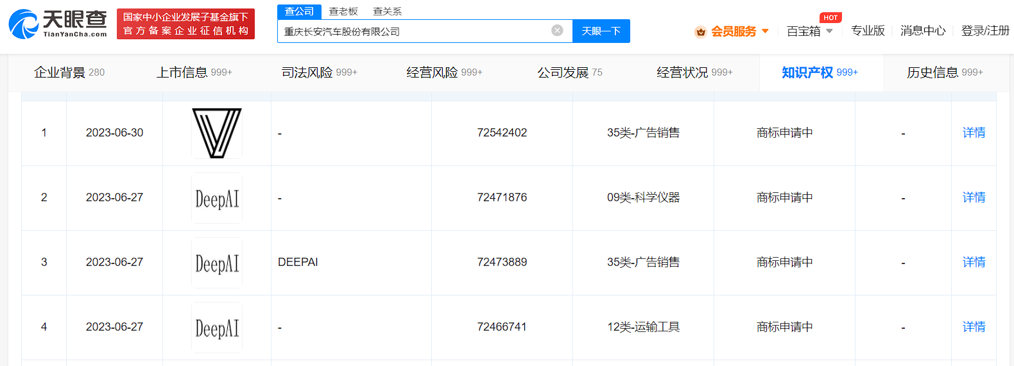Click 35类-广告销售 in row 72542402

pos(643,133)
